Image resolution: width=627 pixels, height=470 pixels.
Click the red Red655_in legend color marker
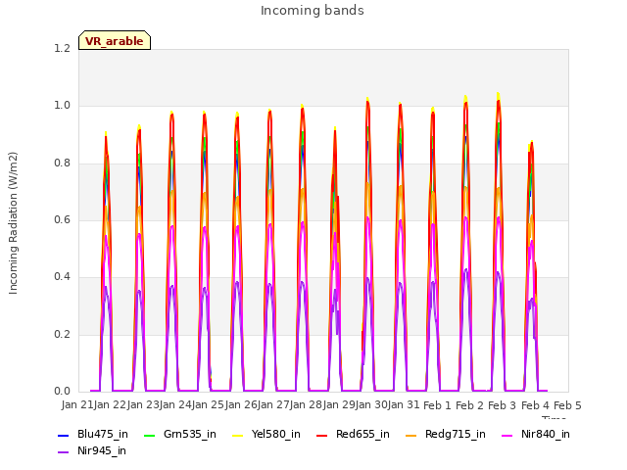pyautogui.click(x=322, y=435)
